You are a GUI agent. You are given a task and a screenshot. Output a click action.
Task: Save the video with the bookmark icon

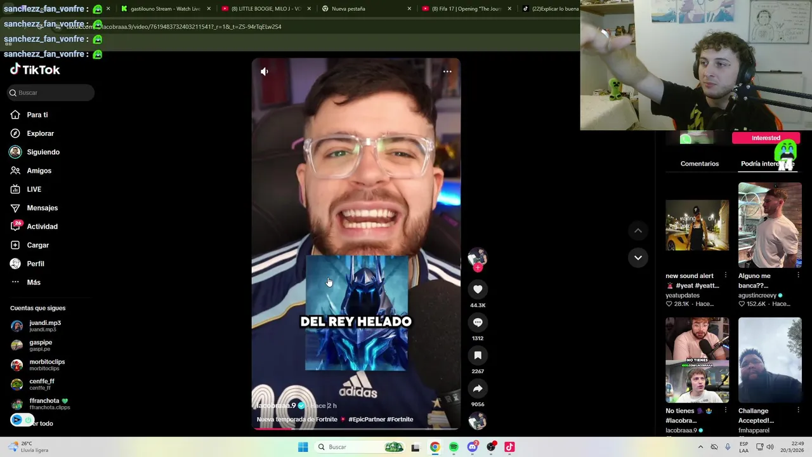point(478,355)
